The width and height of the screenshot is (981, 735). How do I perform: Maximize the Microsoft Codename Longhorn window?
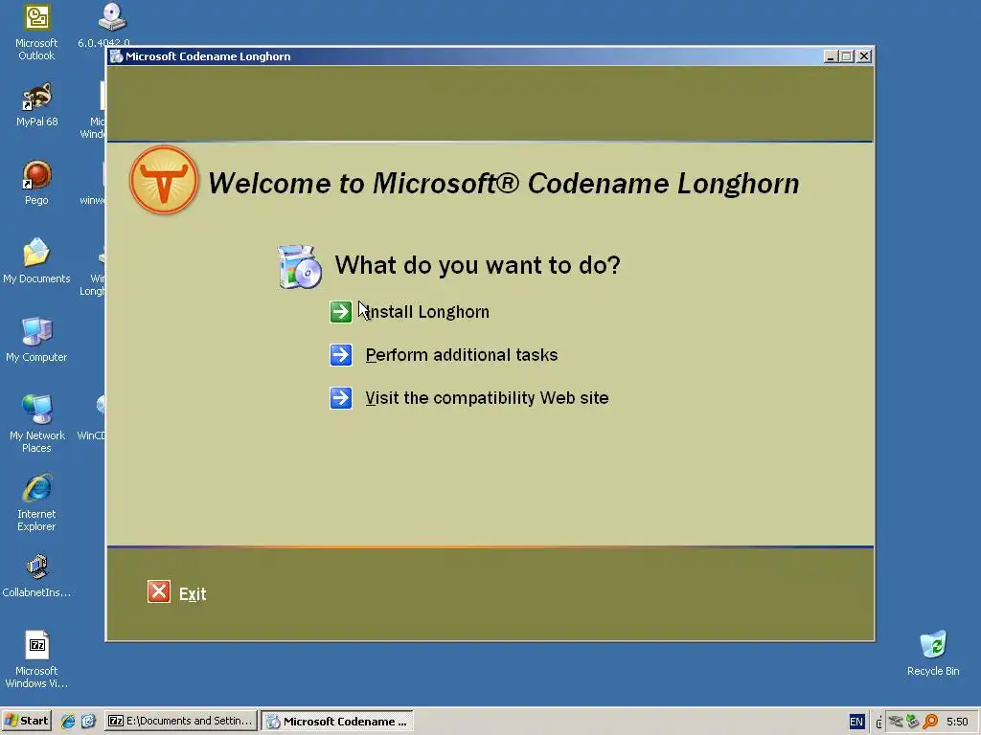click(847, 56)
